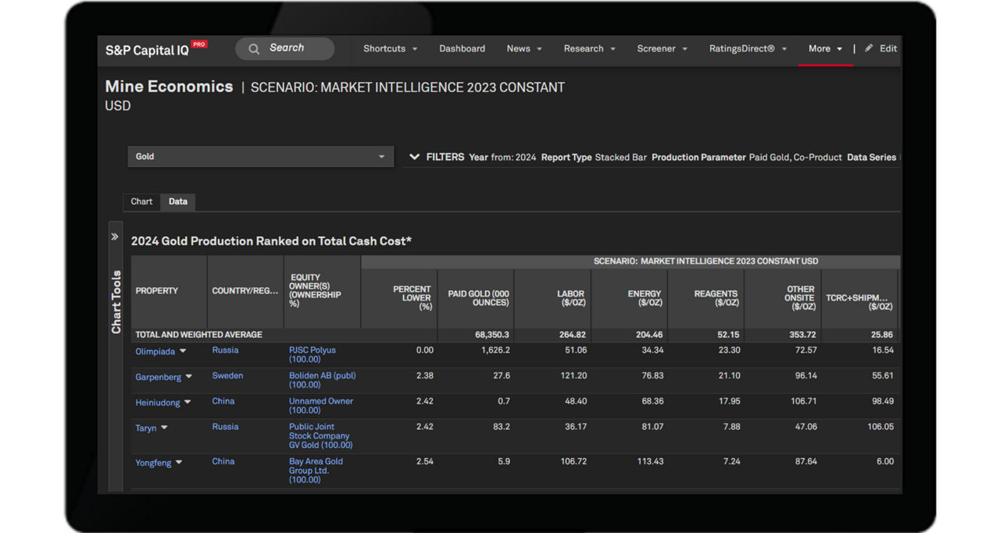Viewport: 1000px width, 533px height.
Task: Click the TCRC+SHIPM... column header
Action: [x=859, y=298]
